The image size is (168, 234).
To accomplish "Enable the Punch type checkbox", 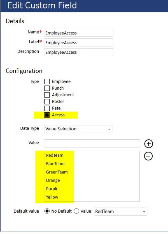I will (47, 88).
